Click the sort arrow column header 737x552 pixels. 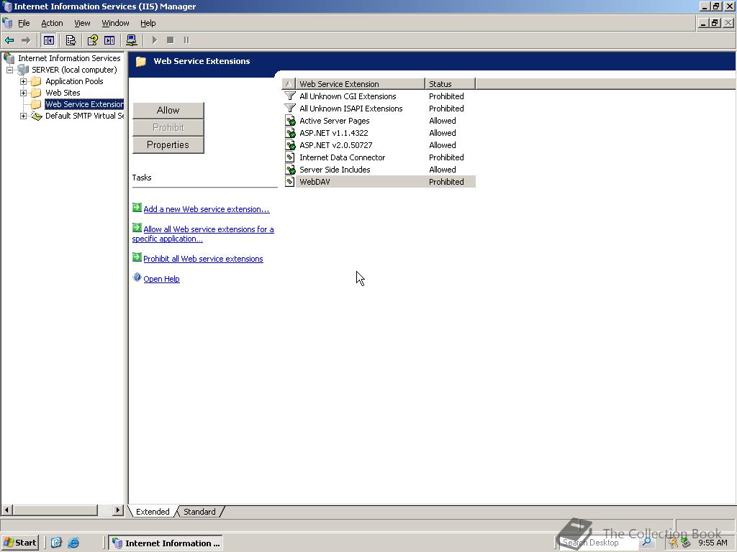pyautogui.click(x=289, y=84)
